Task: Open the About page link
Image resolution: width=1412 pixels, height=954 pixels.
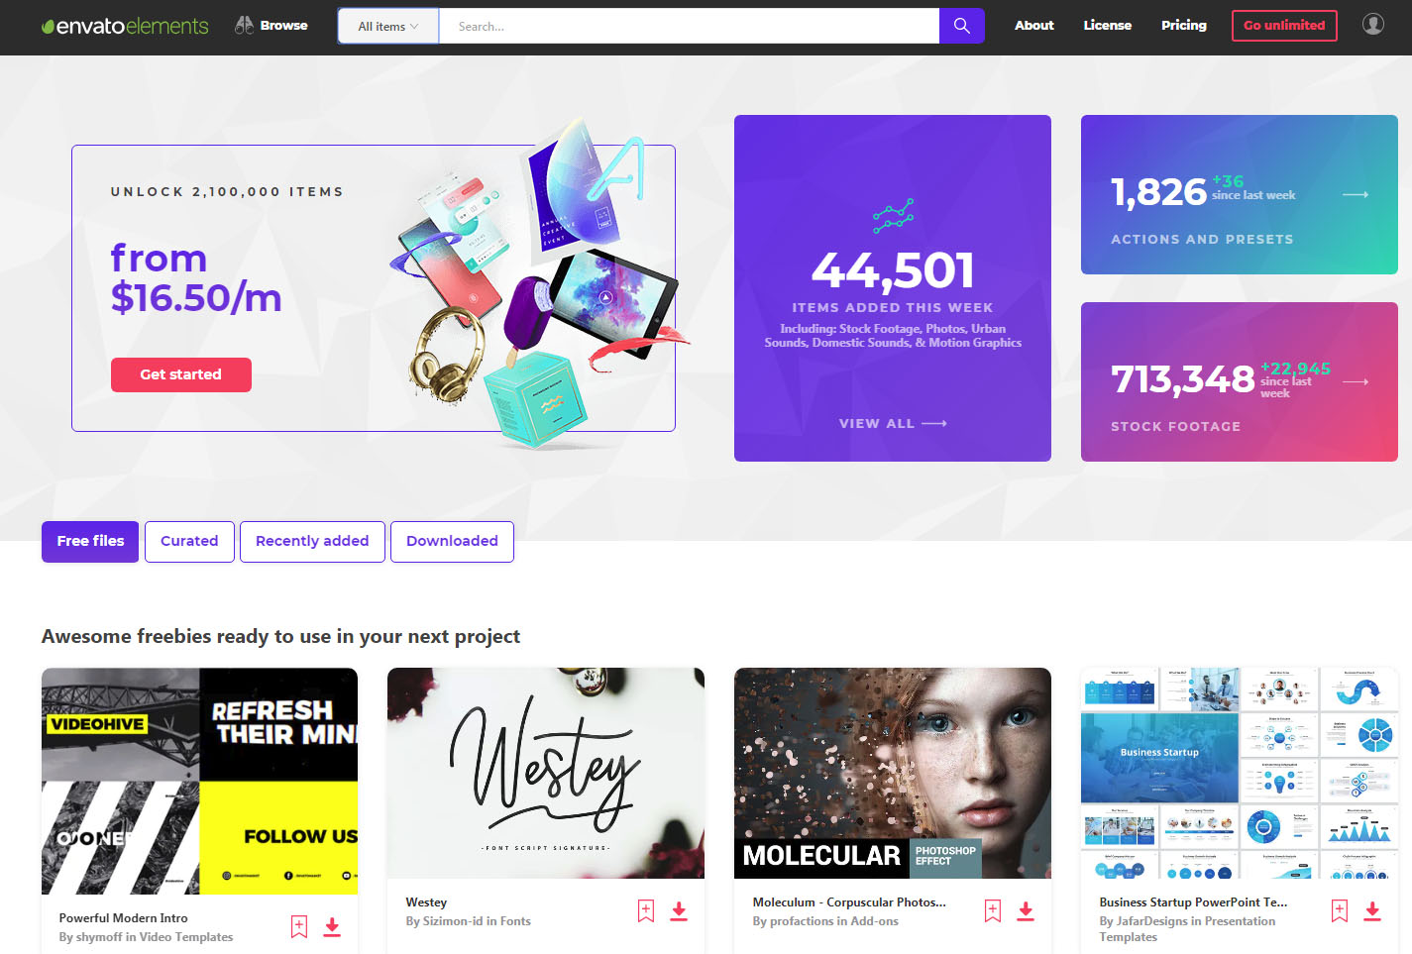Action: (1033, 26)
